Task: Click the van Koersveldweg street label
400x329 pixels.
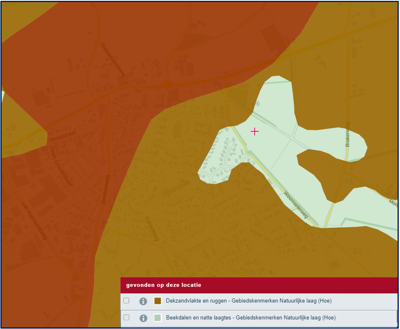Action: [x=34, y=221]
